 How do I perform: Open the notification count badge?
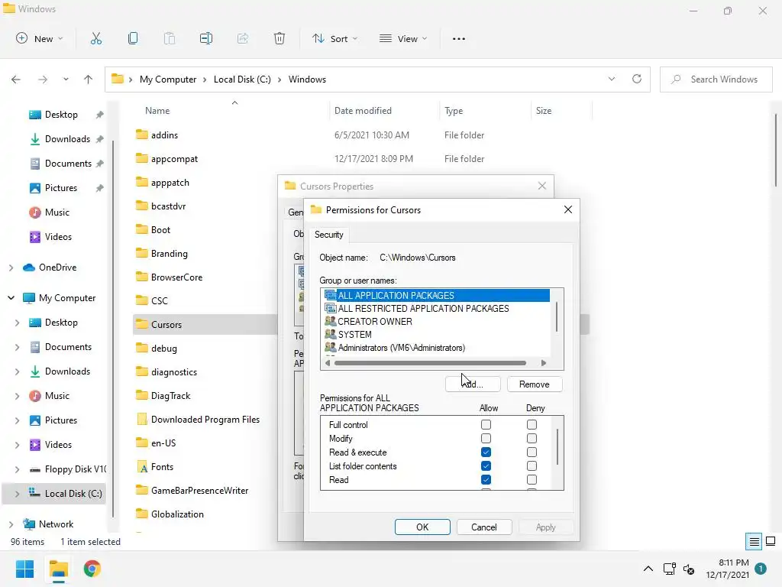tap(761, 568)
